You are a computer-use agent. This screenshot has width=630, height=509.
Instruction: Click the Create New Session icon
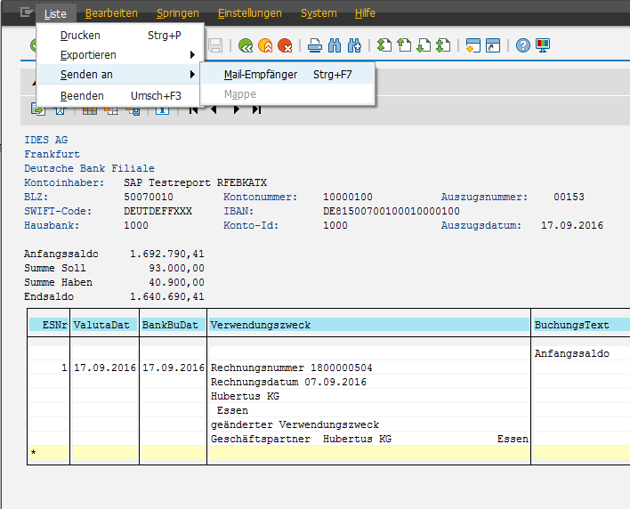tap(472, 45)
